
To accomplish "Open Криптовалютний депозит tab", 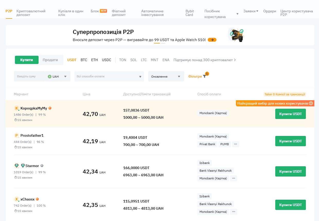I will point(31,13).
